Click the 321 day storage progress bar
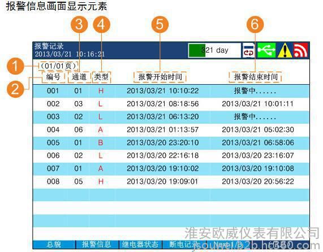The height and width of the screenshot is (252, 323). click(x=214, y=50)
